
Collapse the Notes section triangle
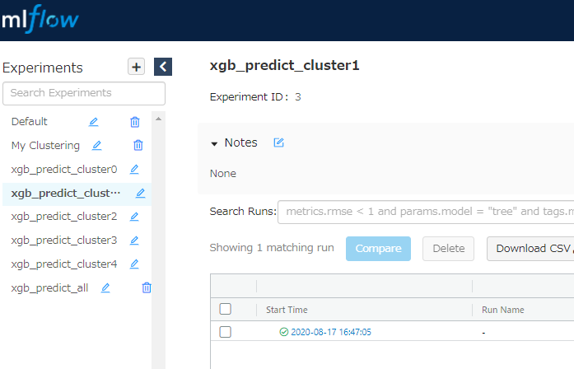tap(214, 144)
